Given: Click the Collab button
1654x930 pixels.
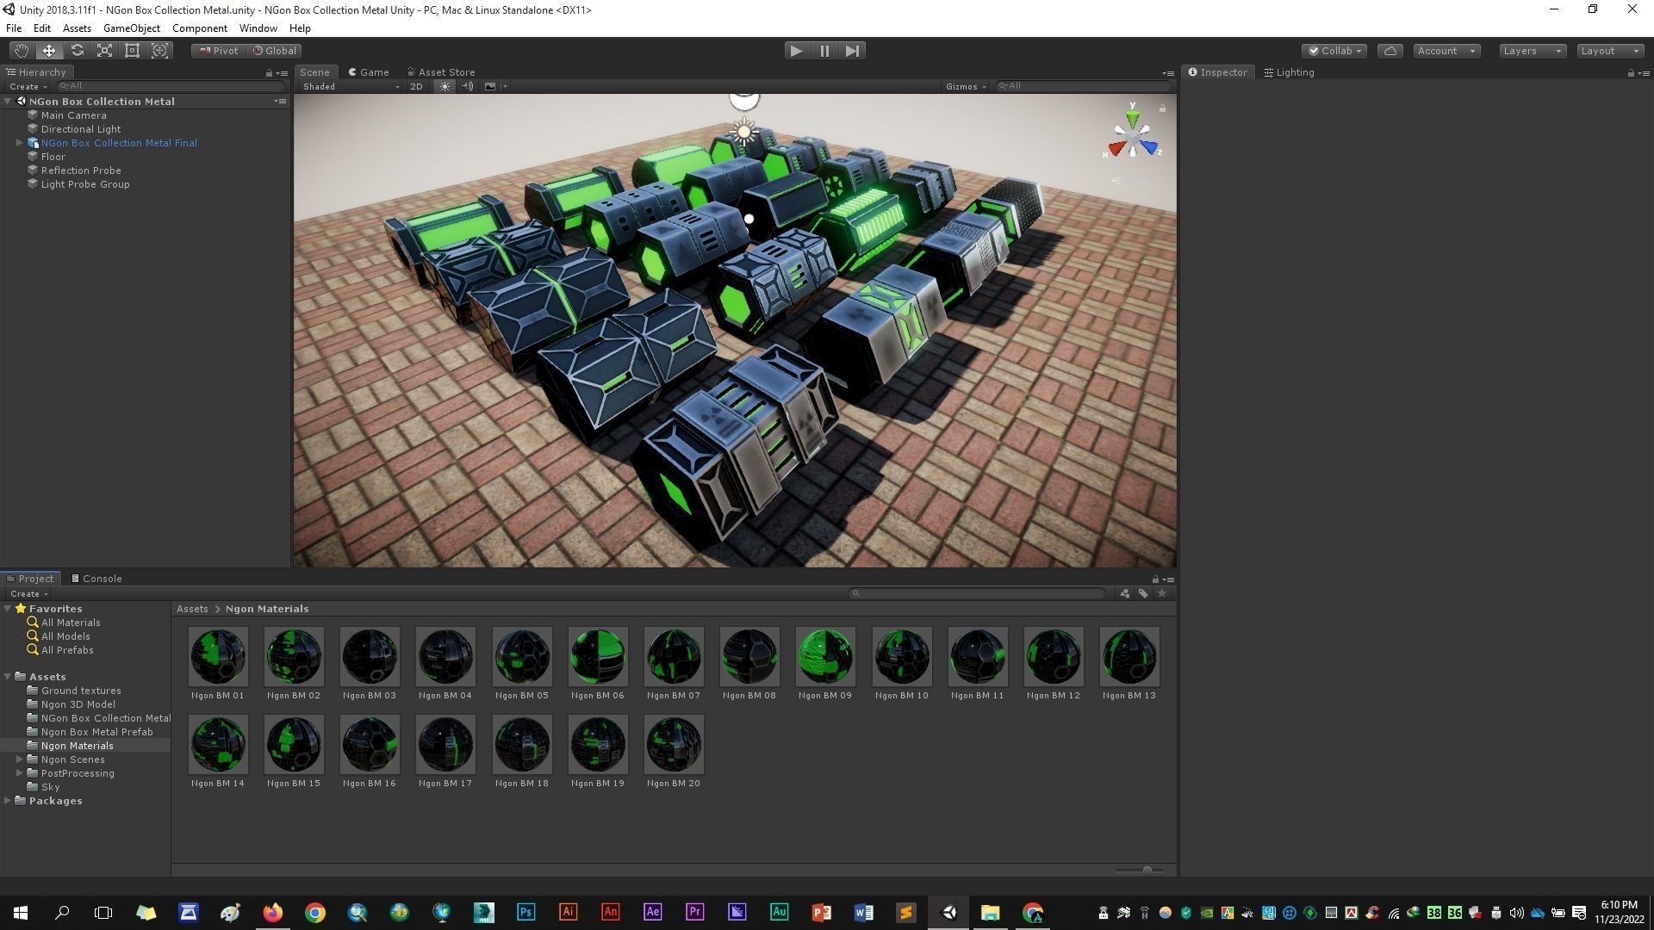Looking at the screenshot, I should tap(1334, 51).
